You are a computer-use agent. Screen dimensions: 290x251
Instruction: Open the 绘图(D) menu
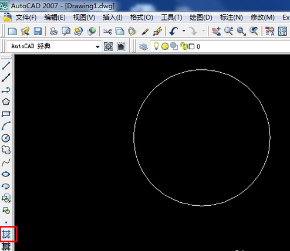(201, 18)
